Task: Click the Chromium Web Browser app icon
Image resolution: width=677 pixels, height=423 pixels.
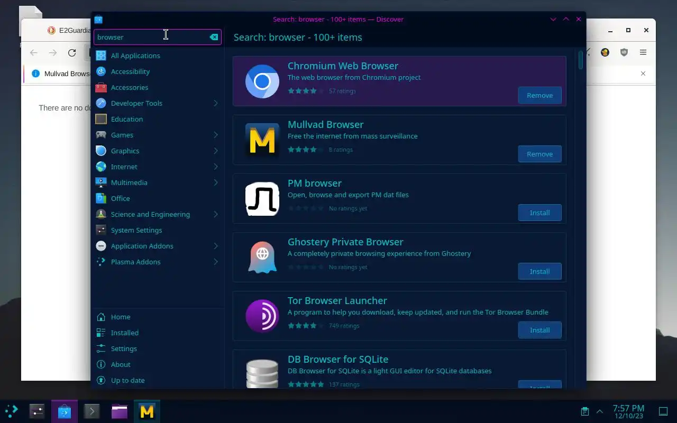Action: tap(262, 81)
